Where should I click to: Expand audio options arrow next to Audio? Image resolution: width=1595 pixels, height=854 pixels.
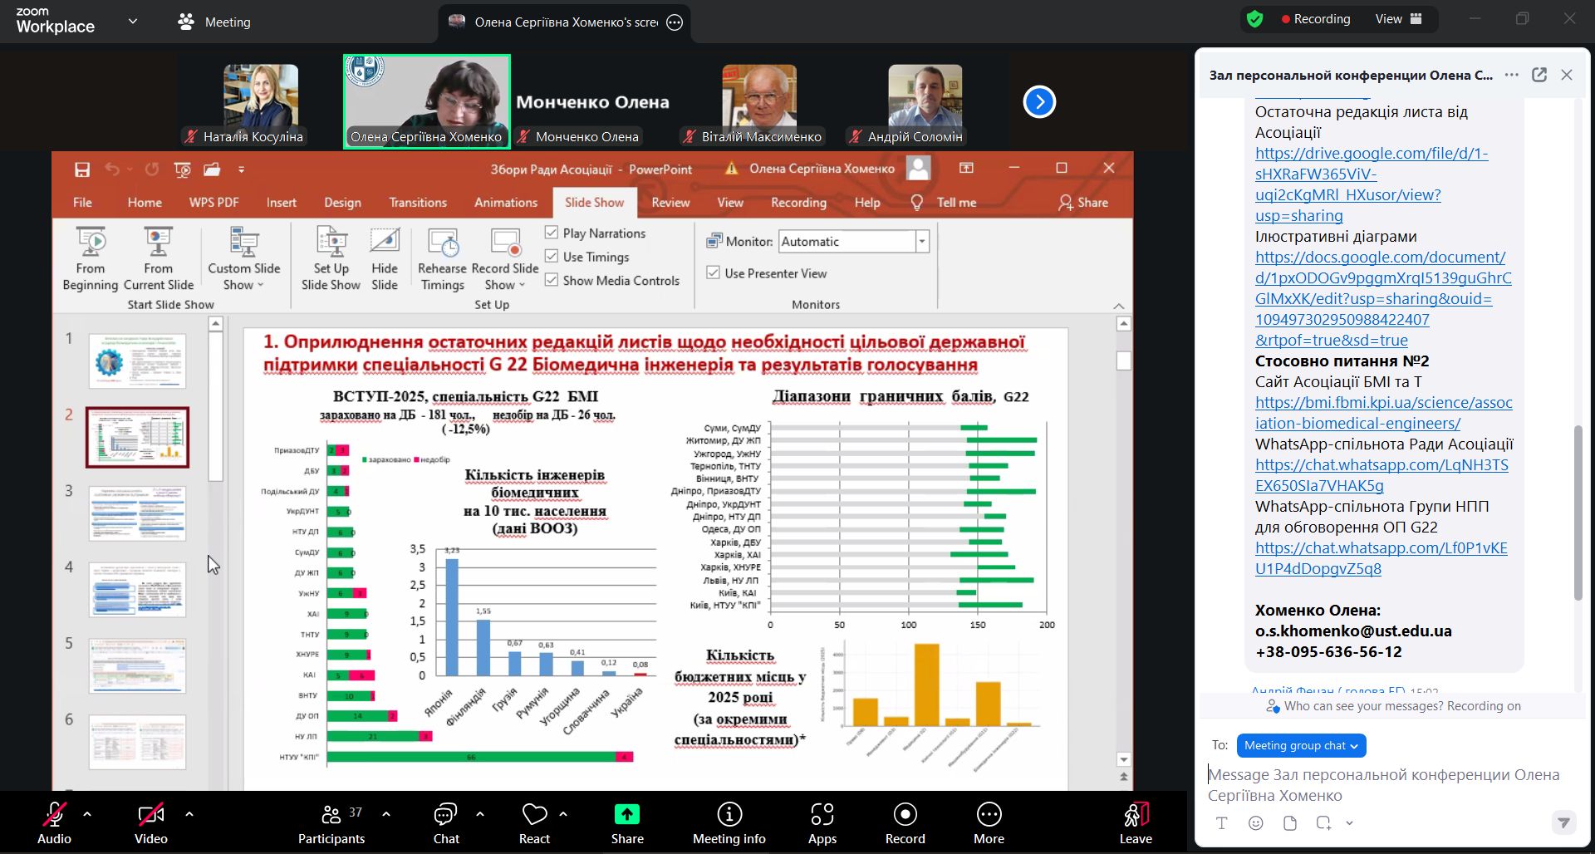tap(87, 814)
